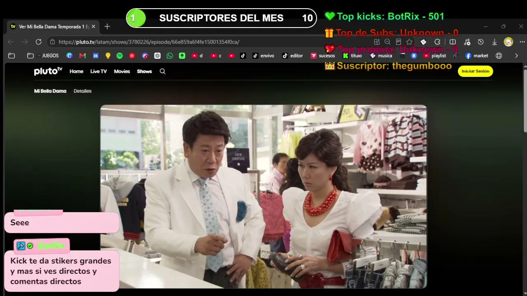Viewport: 527px width, 296px height.
Task: Open the Gmail bookmark
Action: [82, 55]
